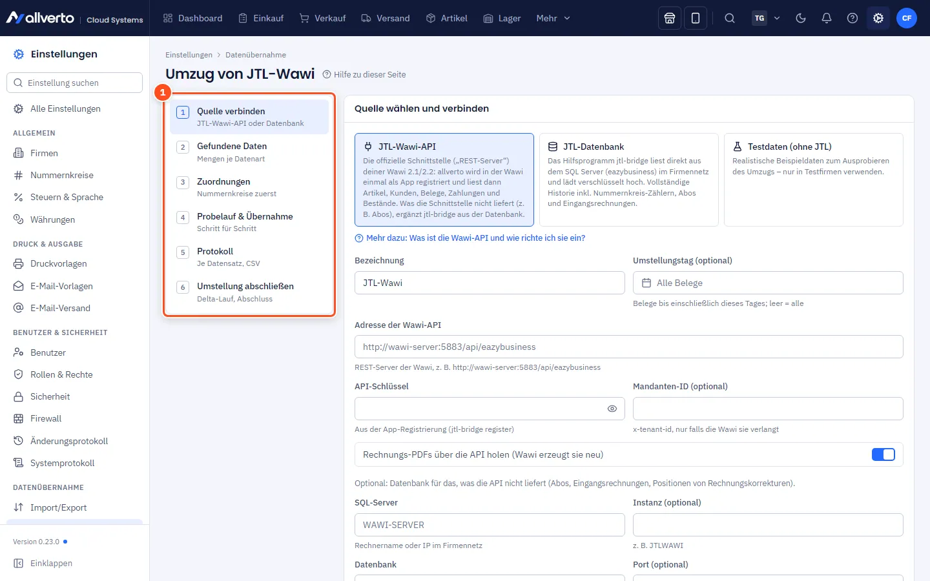Select JTL-Datenbank source card
The width and height of the screenshot is (930, 581).
(629, 179)
